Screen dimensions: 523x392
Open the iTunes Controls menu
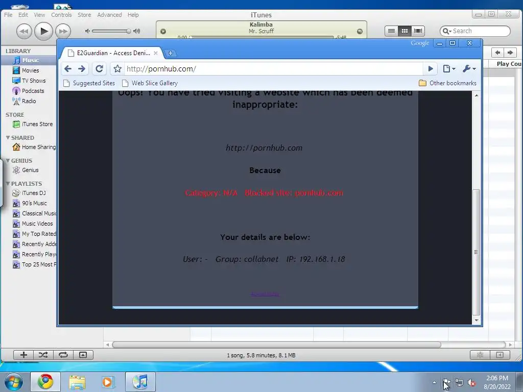click(61, 15)
